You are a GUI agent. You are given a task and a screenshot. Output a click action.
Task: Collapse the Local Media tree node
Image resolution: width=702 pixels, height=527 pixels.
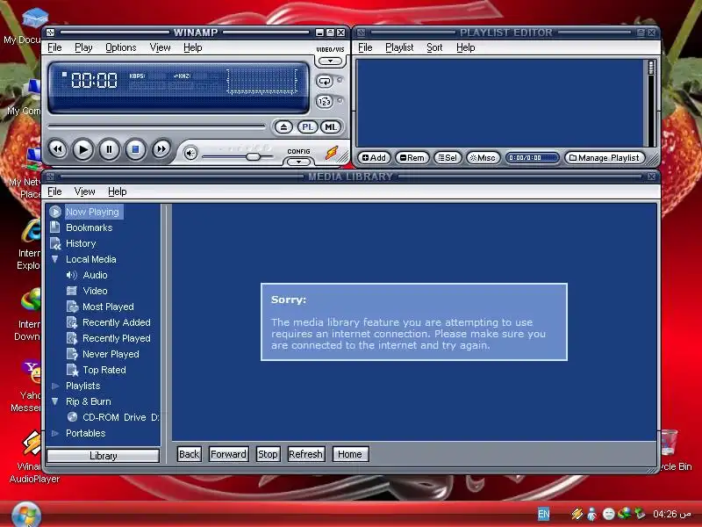click(x=55, y=259)
